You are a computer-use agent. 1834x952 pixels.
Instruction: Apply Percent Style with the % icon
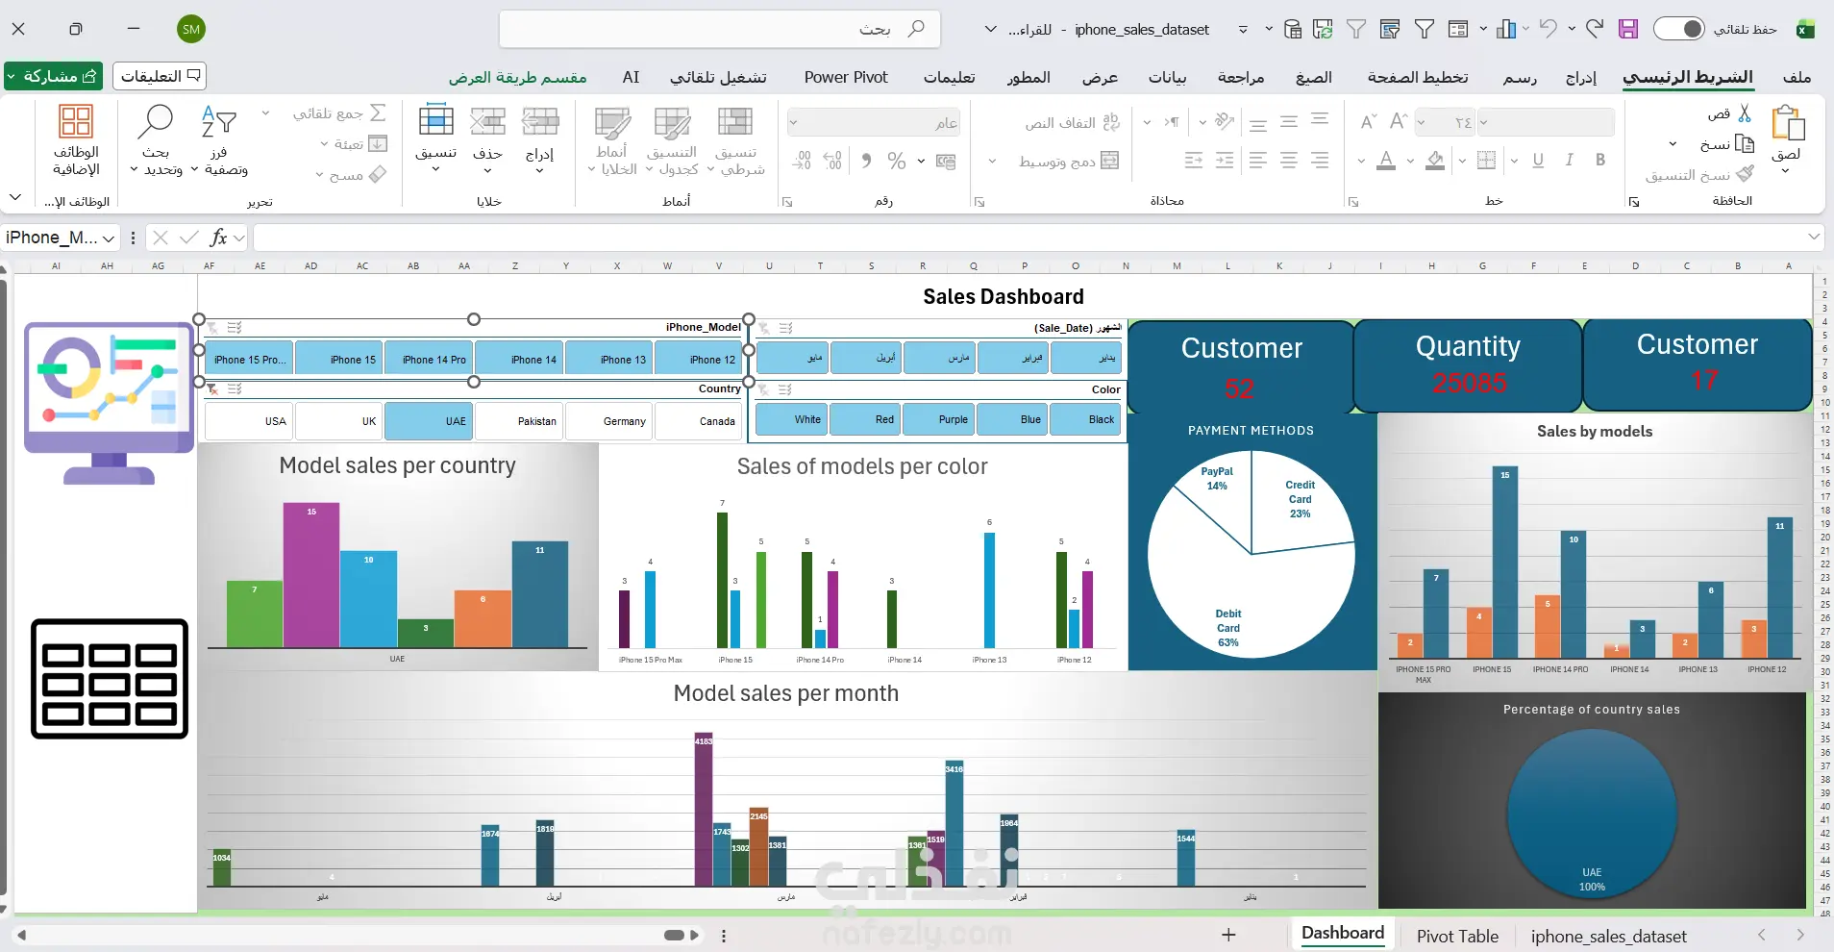click(897, 161)
